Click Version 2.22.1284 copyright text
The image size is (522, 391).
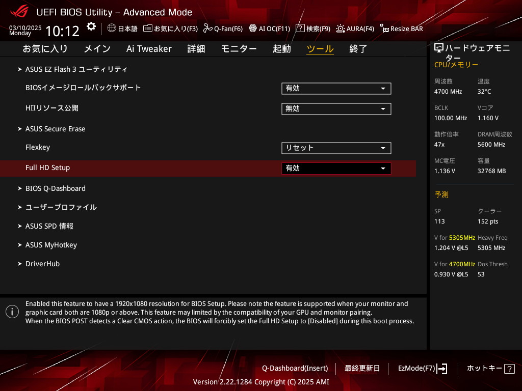261,382
